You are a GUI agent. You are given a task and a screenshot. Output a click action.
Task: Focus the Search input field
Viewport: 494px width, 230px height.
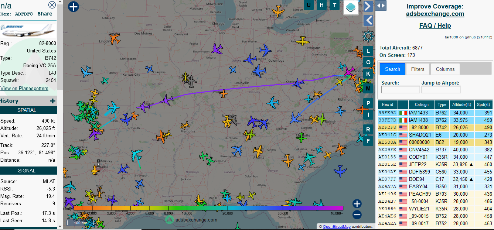(x=401, y=90)
